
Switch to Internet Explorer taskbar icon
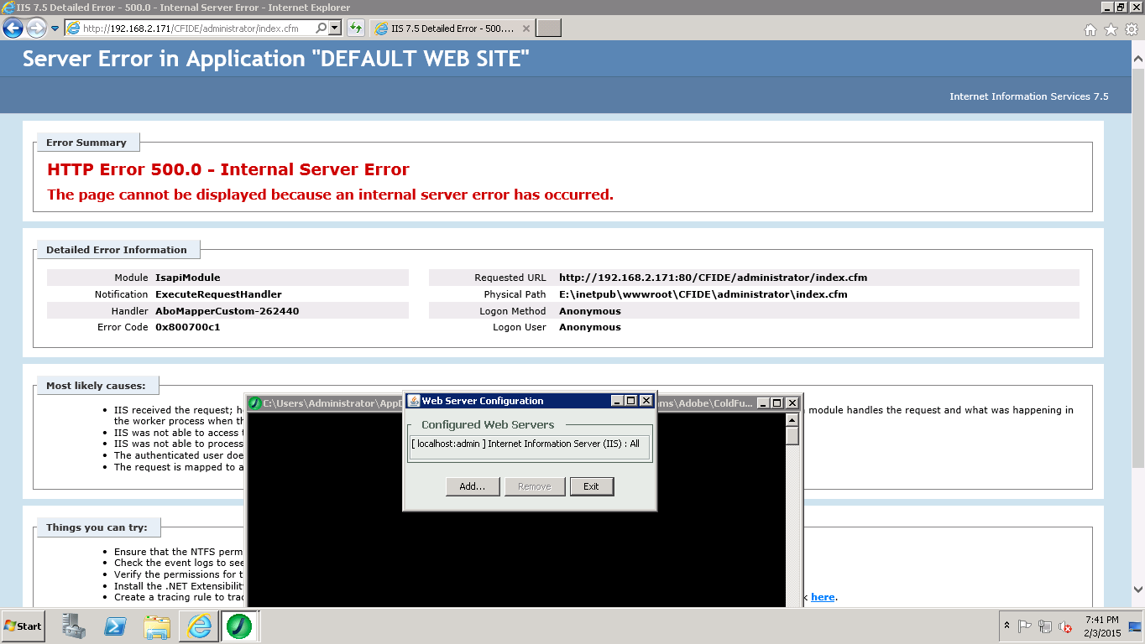(x=199, y=626)
